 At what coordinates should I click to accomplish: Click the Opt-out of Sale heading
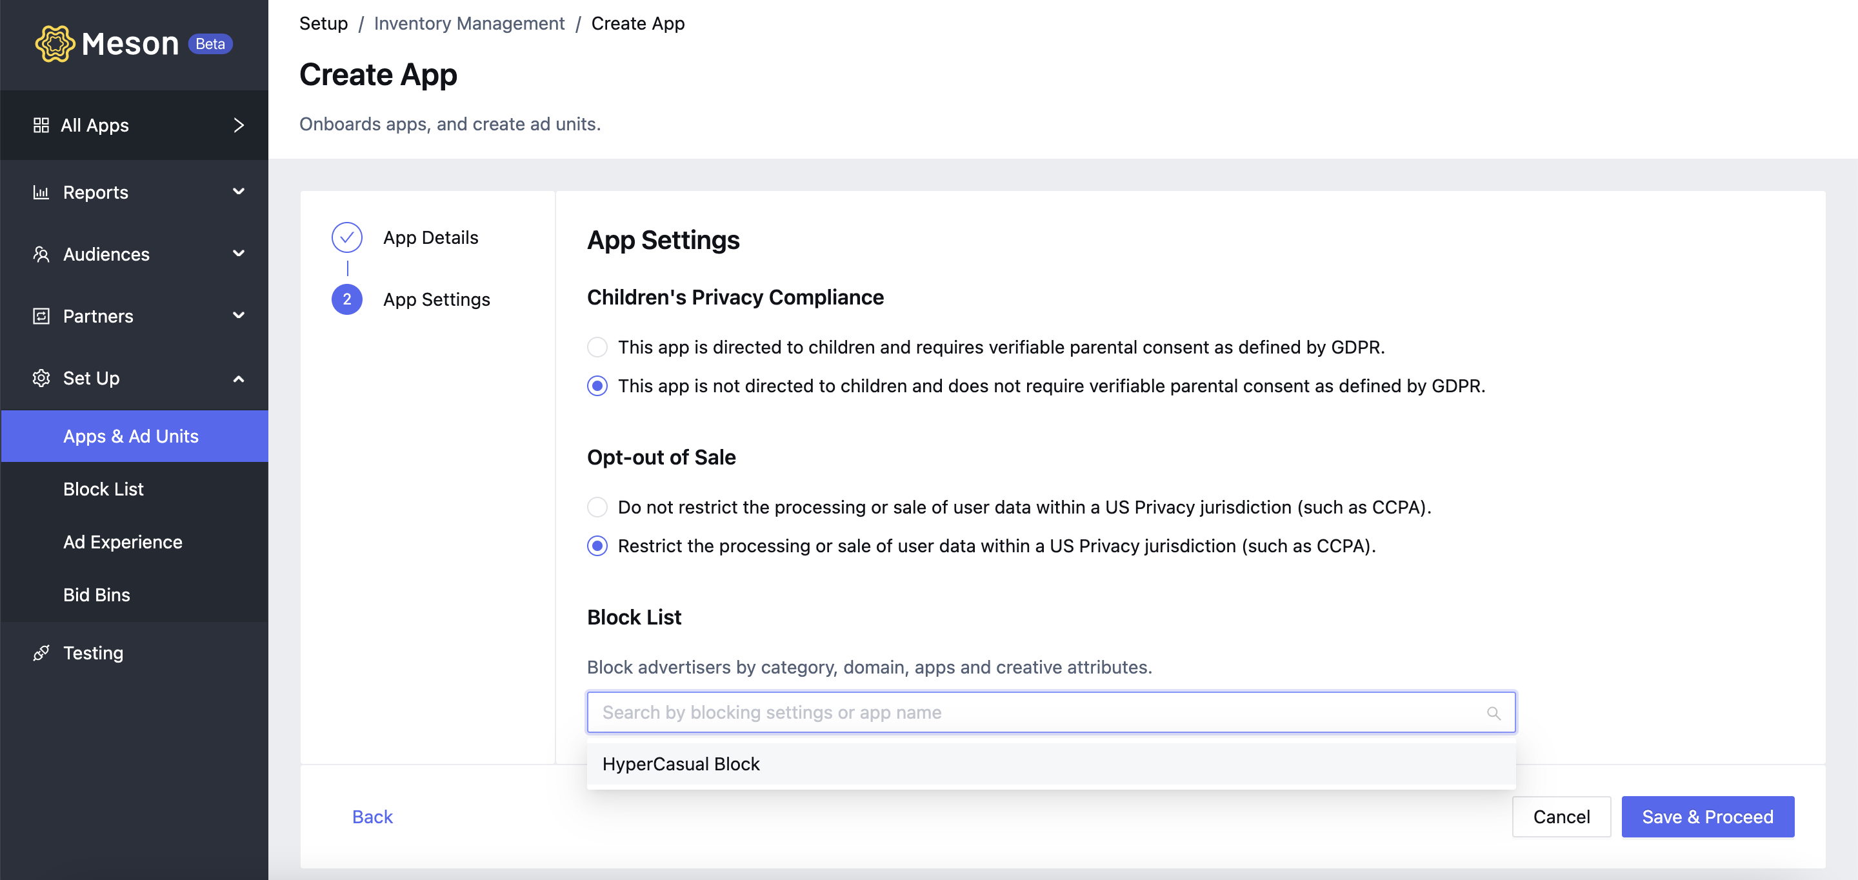(x=661, y=457)
